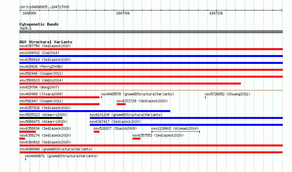Image resolution: width=292 pixels, height=172 pixels.
Task: Select nsv460968 (Itsara2009) label
Action: pyautogui.click(x=41, y=94)
